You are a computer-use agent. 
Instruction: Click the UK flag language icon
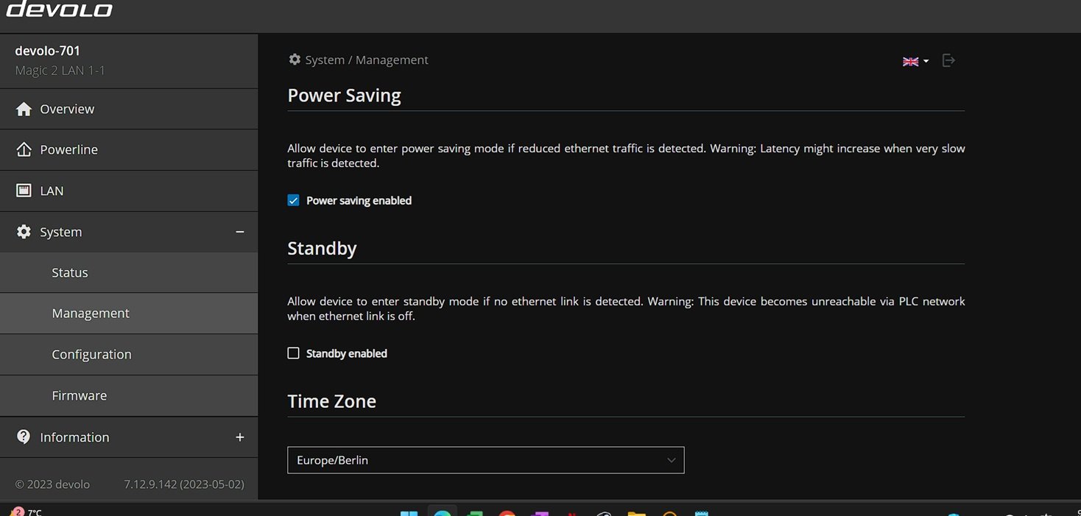(910, 61)
